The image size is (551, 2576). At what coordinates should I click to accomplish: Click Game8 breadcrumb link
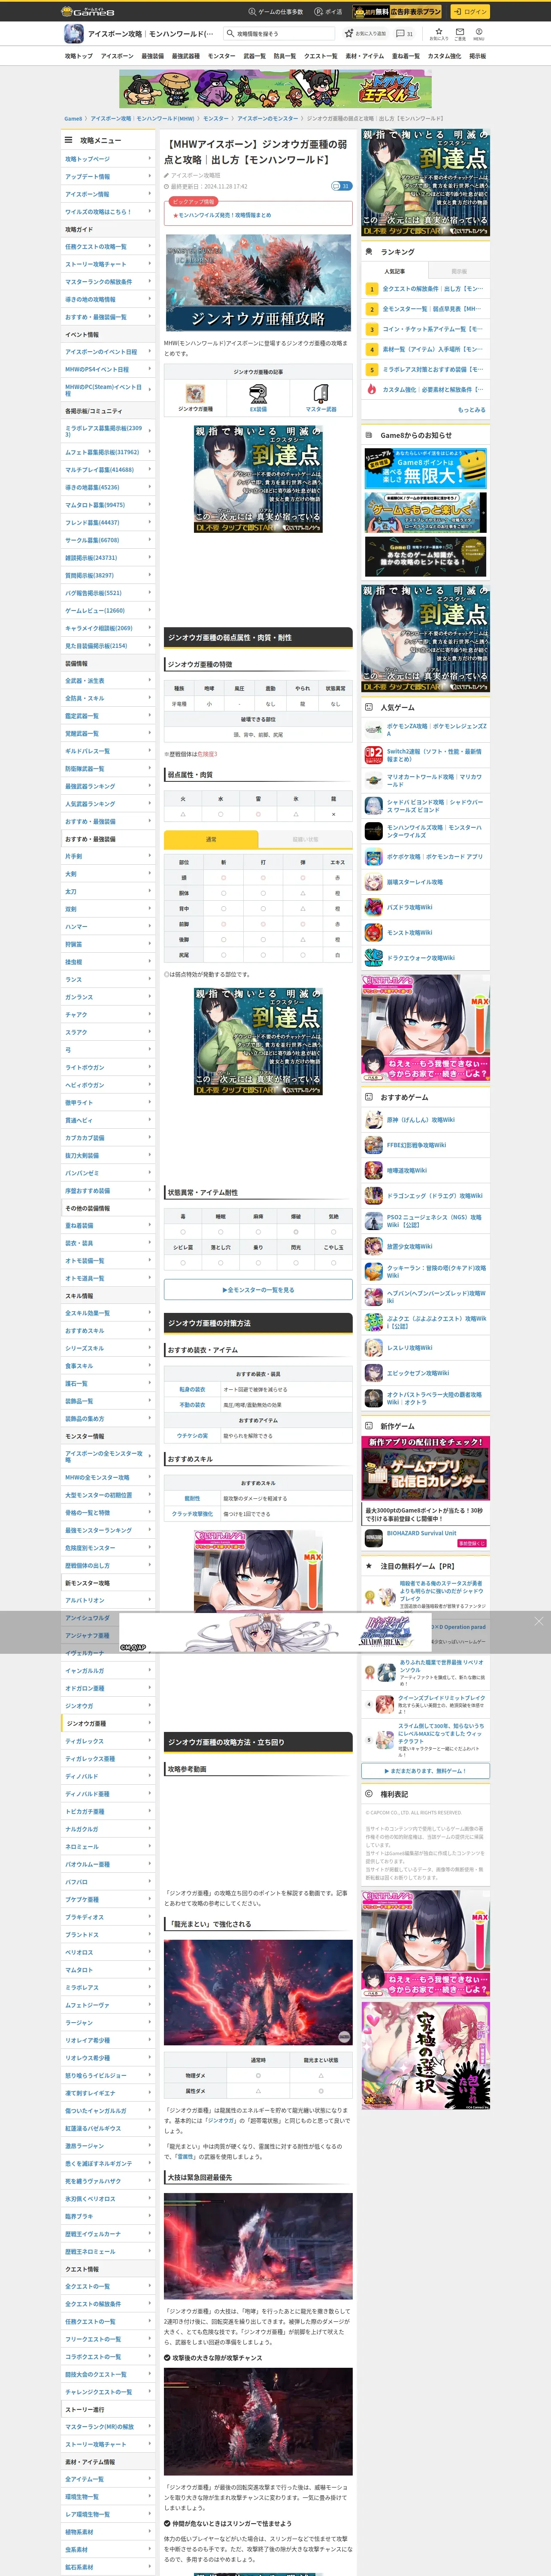[x=73, y=118]
